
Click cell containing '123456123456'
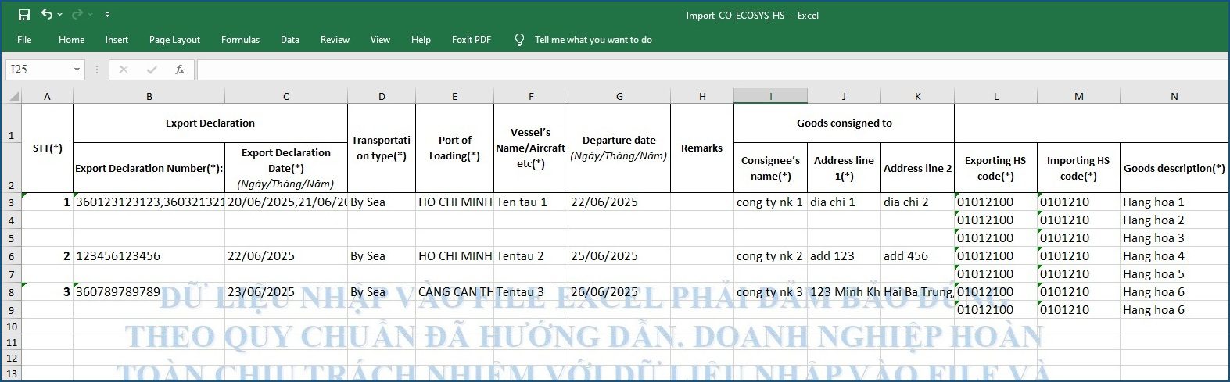[149, 256]
